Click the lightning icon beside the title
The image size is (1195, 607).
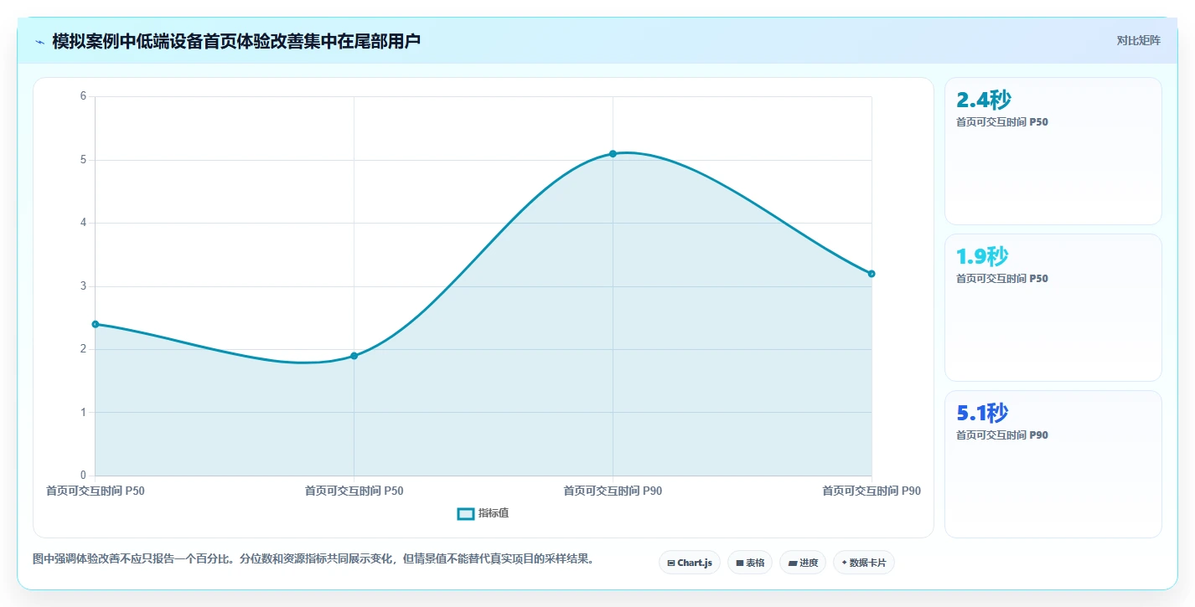pos(40,41)
